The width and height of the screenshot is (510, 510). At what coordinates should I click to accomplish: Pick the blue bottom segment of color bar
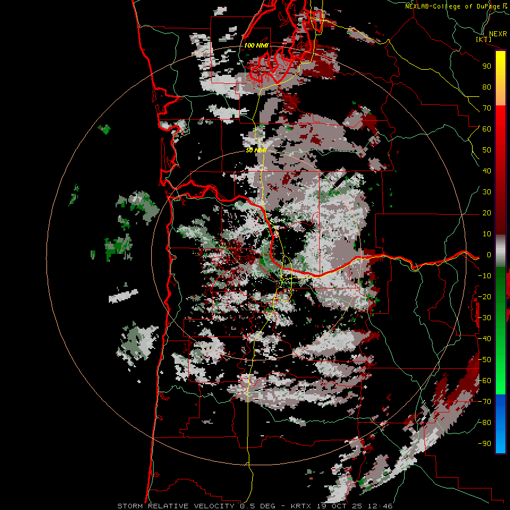tap(500, 424)
